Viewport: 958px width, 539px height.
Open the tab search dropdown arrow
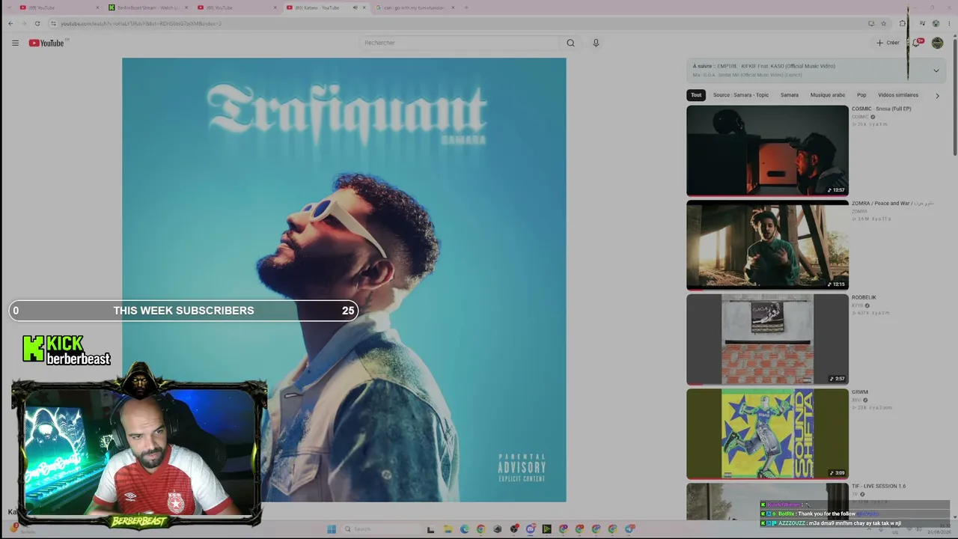tap(10, 7)
